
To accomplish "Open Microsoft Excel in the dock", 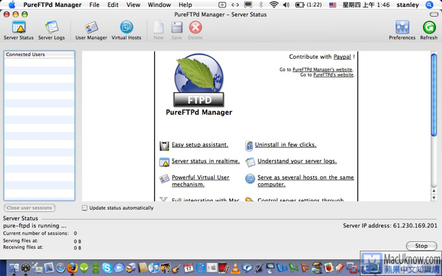I will tap(294, 268).
